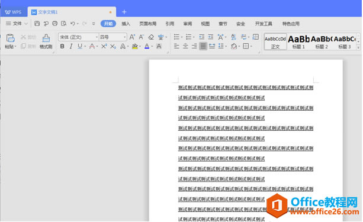Switch to the 页面布局 ribbon tab
The image size is (363, 222).
147,24
